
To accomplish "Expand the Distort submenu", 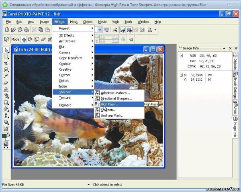I will pyautogui.click(x=73, y=81).
